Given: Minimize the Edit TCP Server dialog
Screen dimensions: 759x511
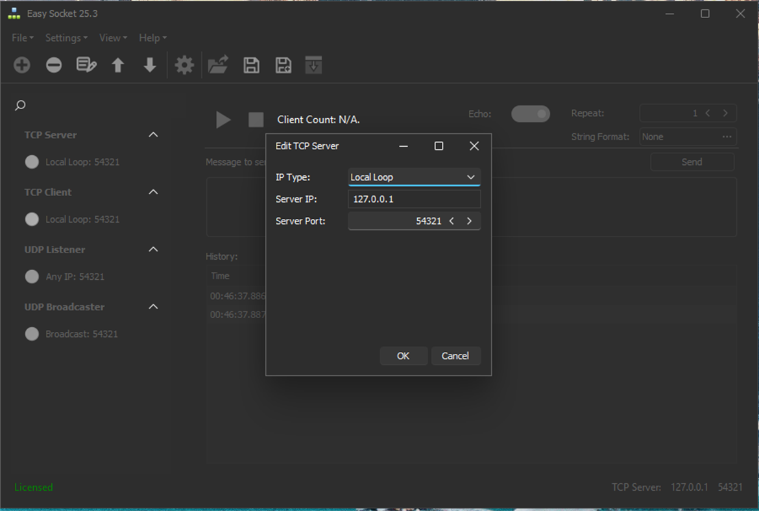Looking at the screenshot, I should [x=404, y=146].
